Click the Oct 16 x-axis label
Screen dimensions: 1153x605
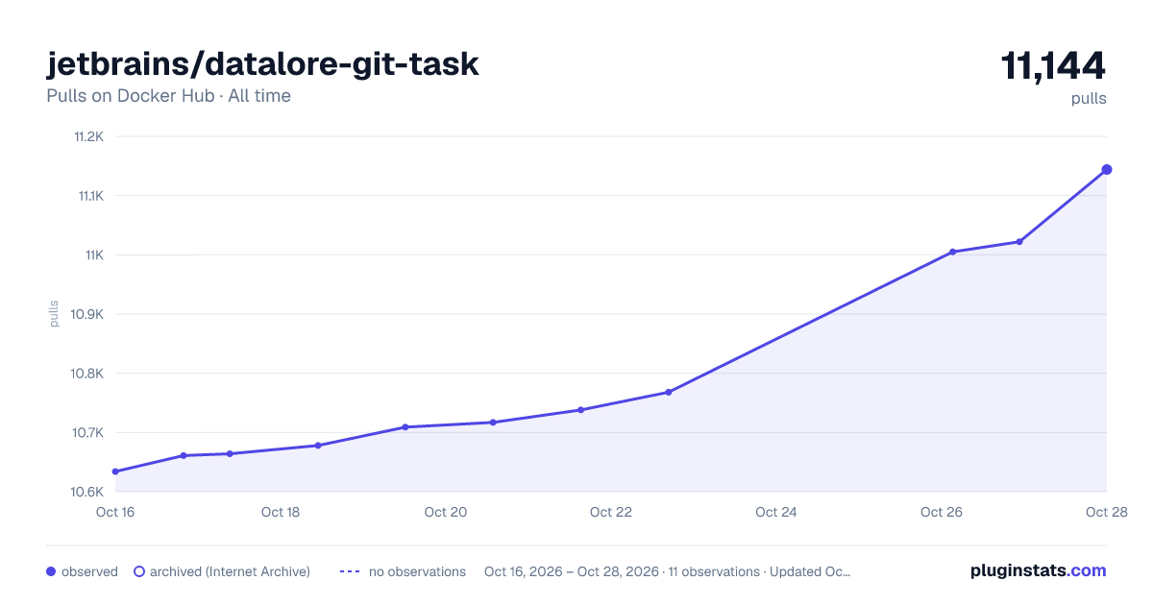click(x=115, y=512)
